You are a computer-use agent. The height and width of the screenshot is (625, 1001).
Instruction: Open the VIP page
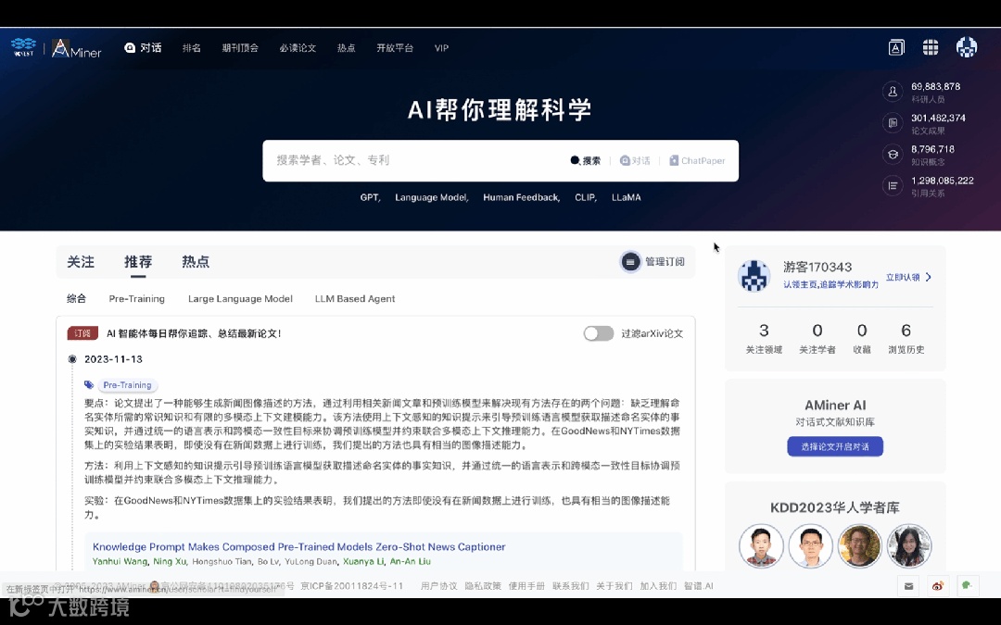coord(441,48)
